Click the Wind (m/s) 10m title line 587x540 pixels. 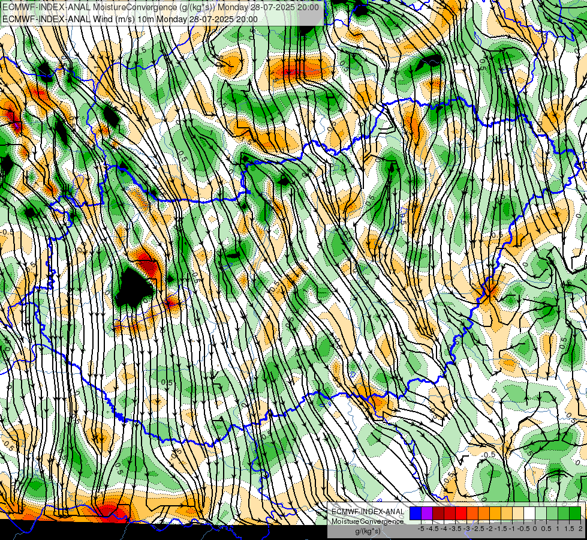[x=130, y=19]
